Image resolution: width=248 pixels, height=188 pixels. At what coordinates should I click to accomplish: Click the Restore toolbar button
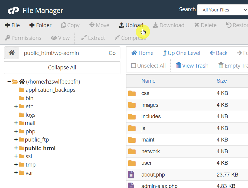[x=237, y=25]
